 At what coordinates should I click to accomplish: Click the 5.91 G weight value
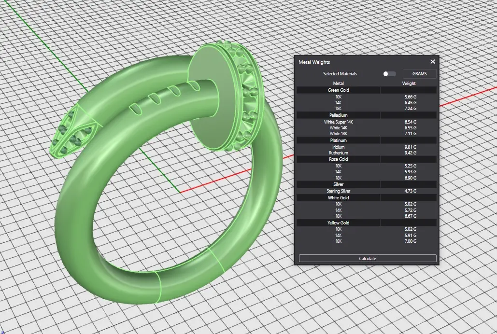tap(411, 235)
